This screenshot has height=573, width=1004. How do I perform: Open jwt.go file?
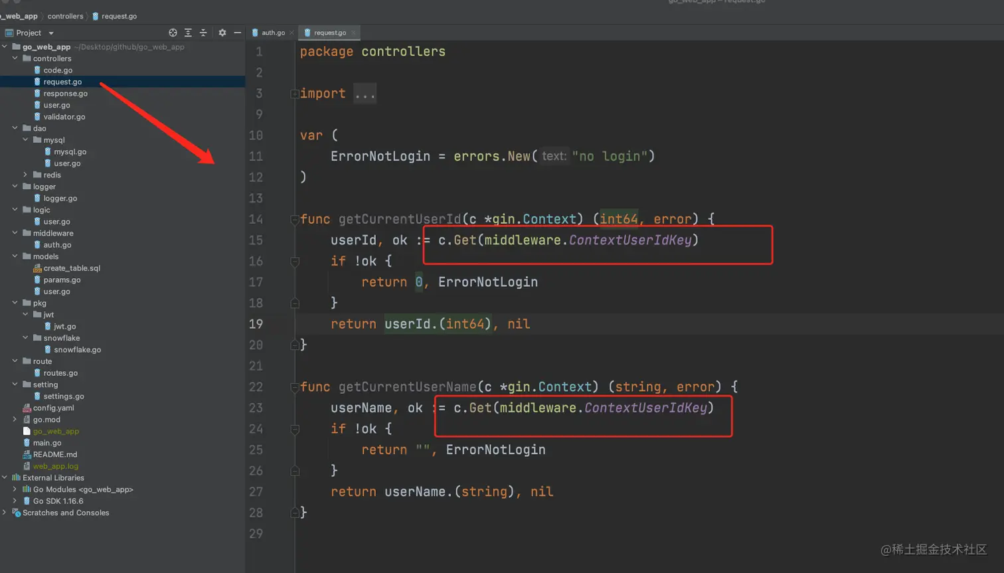point(64,327)
